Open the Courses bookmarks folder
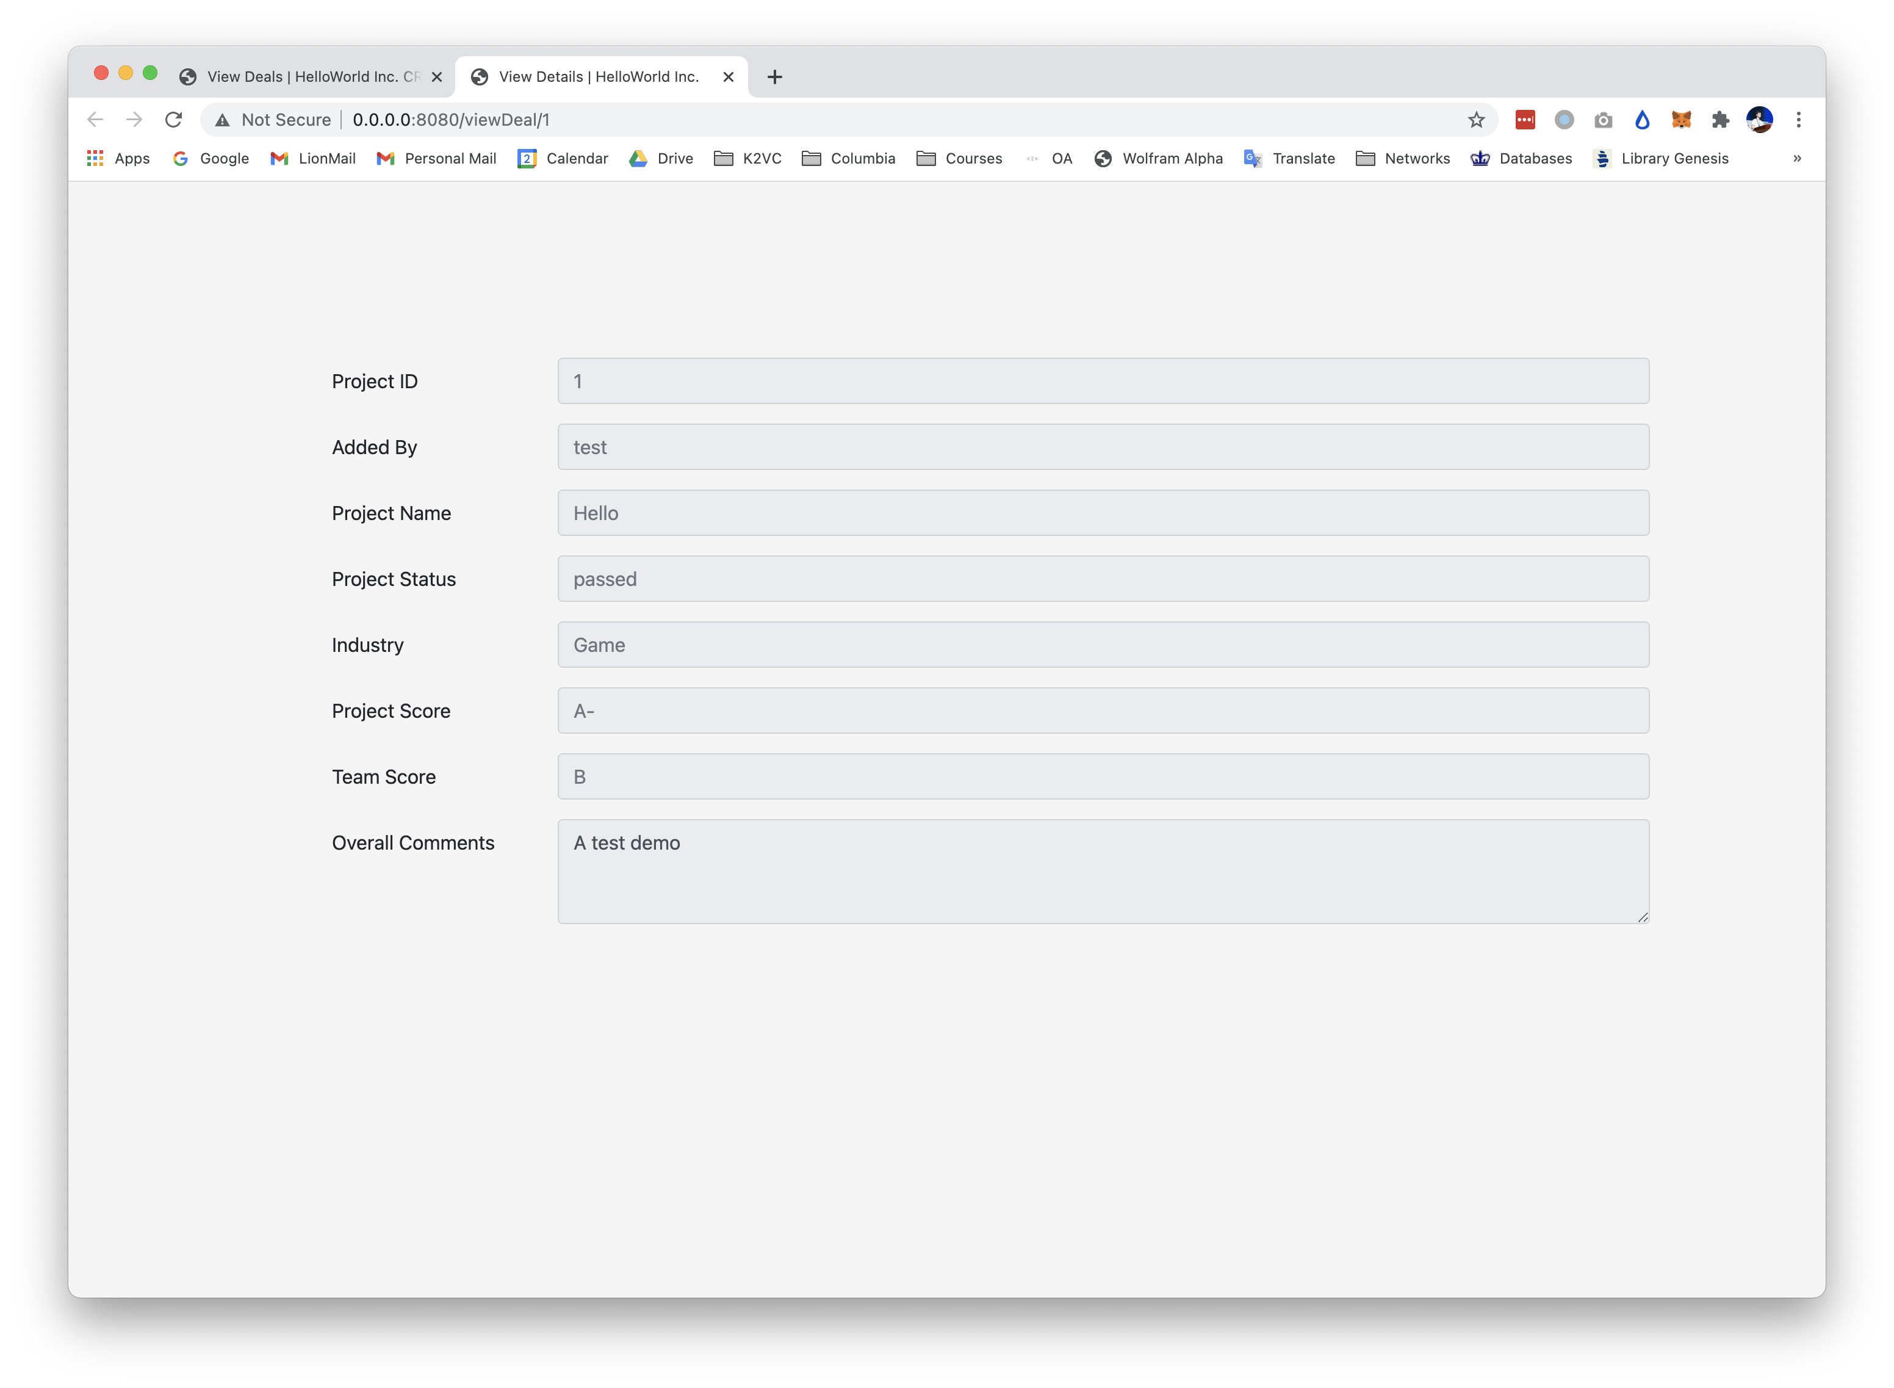 click(959, 159)
